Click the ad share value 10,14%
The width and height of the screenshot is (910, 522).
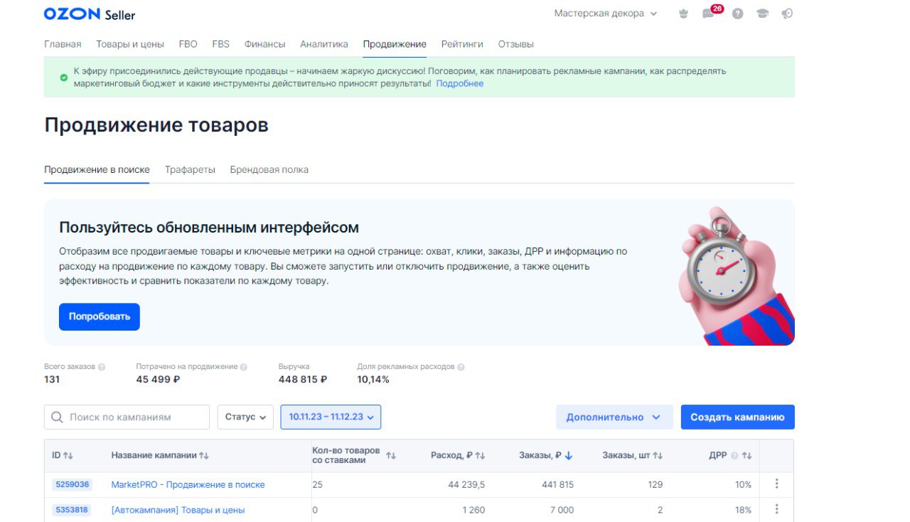[373, 380]
